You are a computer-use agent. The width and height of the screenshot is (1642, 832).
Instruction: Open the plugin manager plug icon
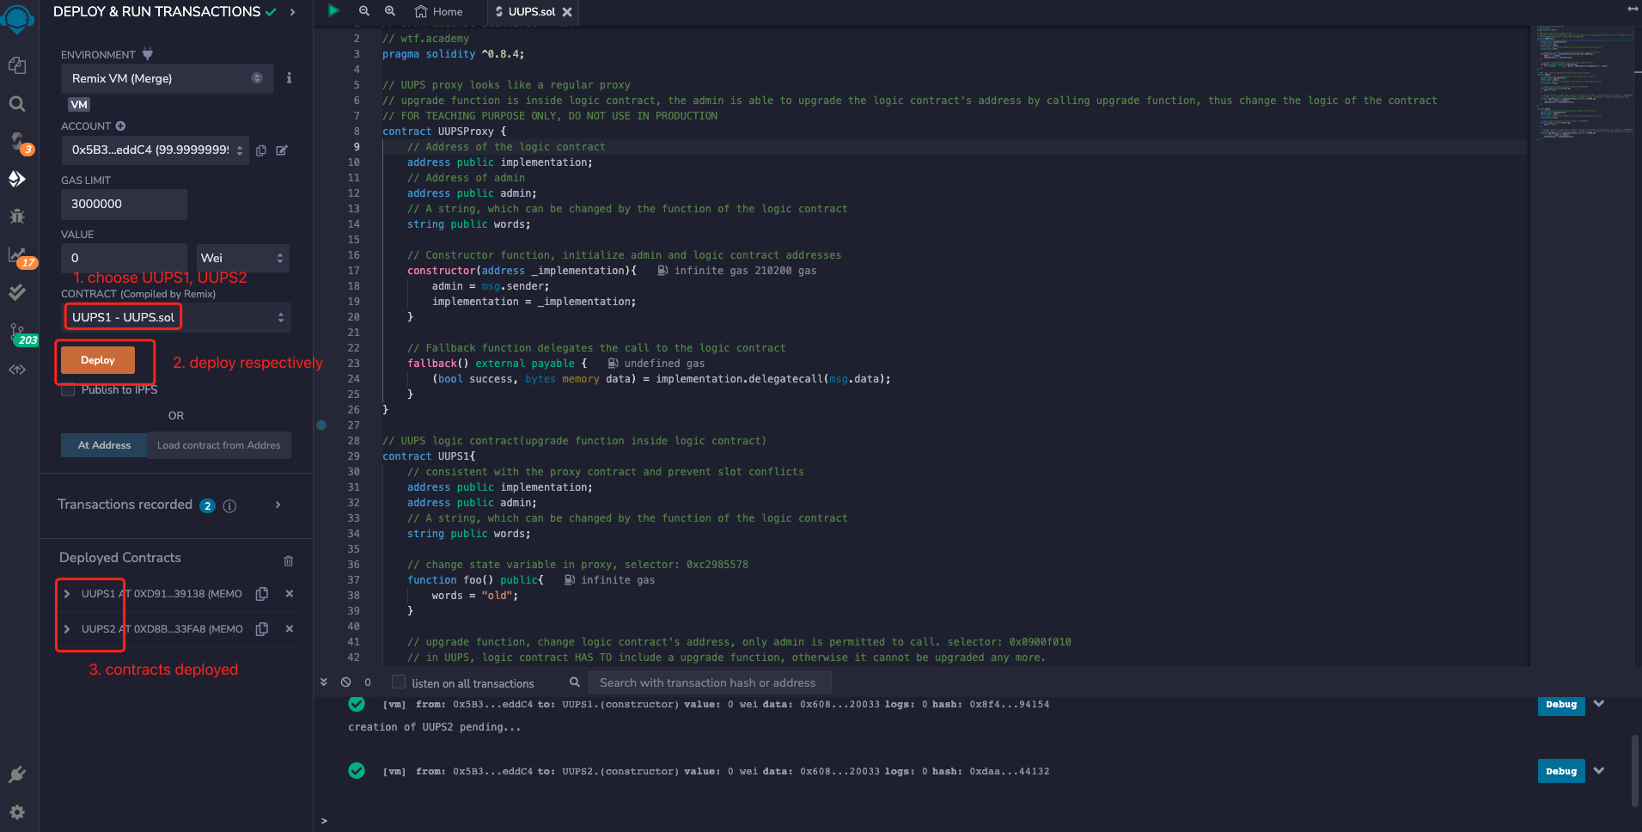(x=17, y=774)
